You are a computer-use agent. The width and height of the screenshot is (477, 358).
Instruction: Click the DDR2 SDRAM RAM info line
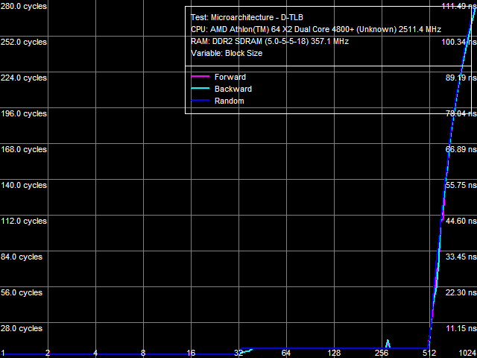coord(269,41)
